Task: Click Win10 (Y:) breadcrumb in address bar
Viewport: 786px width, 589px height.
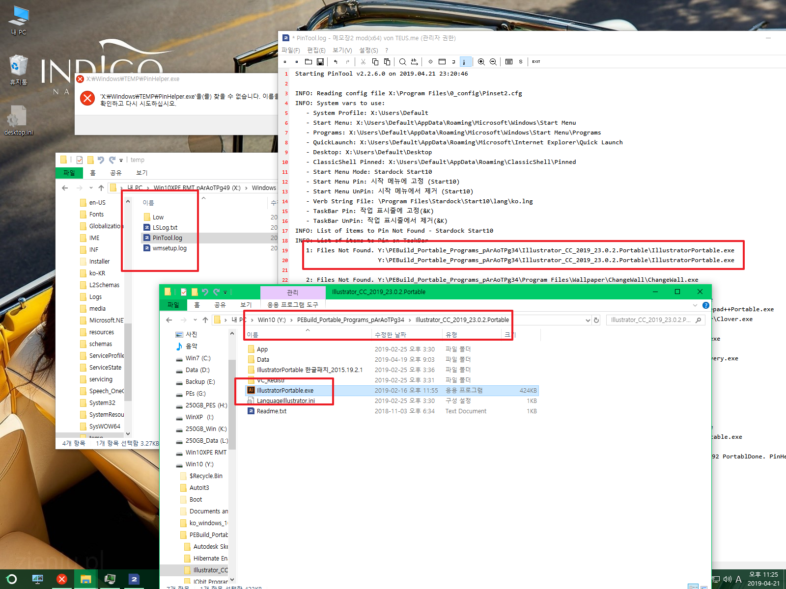Action: coord(272,320)
